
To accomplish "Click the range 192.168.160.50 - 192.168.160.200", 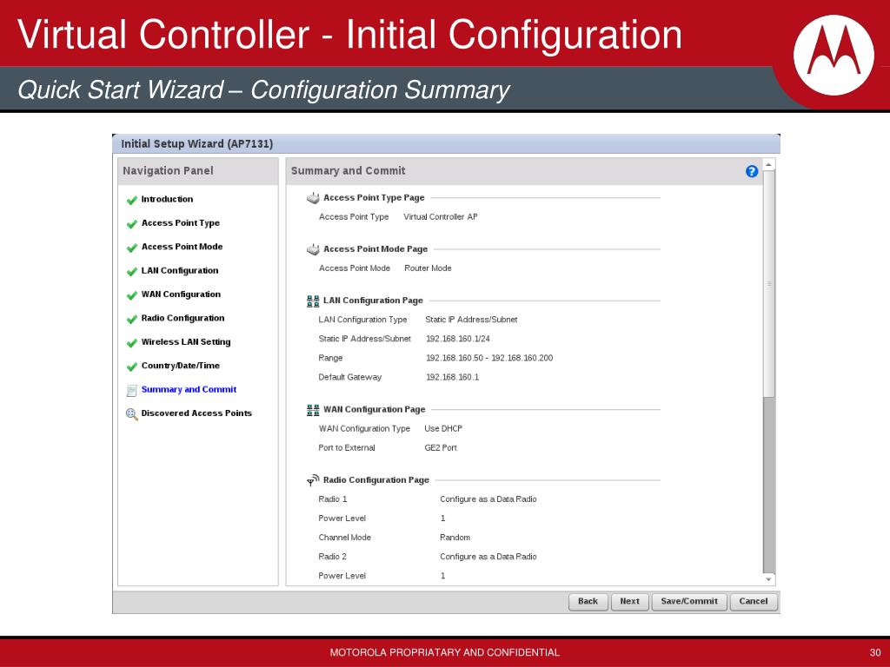I will [x=489, y=359].
